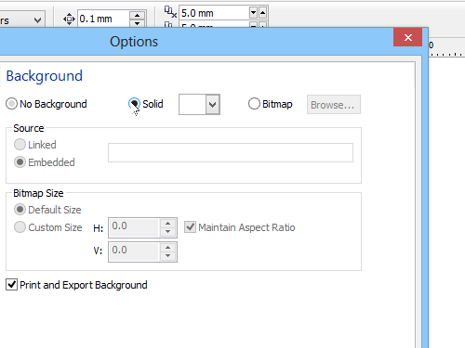Choose the Solid background option
Image resolution: width=465 pixels, height=348 pixels.
134,104
